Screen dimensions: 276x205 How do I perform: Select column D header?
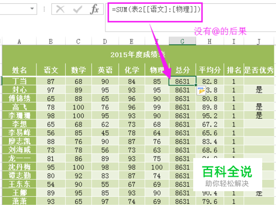(x=105, y=41)
